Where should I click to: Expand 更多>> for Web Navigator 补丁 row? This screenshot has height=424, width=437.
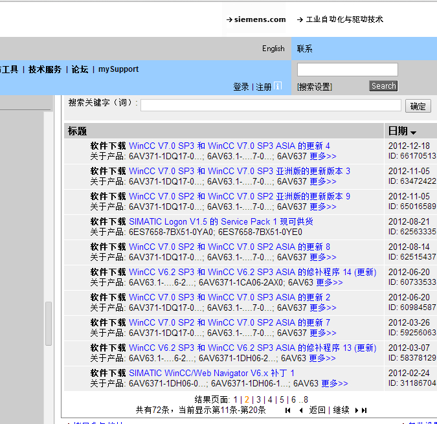335,384
